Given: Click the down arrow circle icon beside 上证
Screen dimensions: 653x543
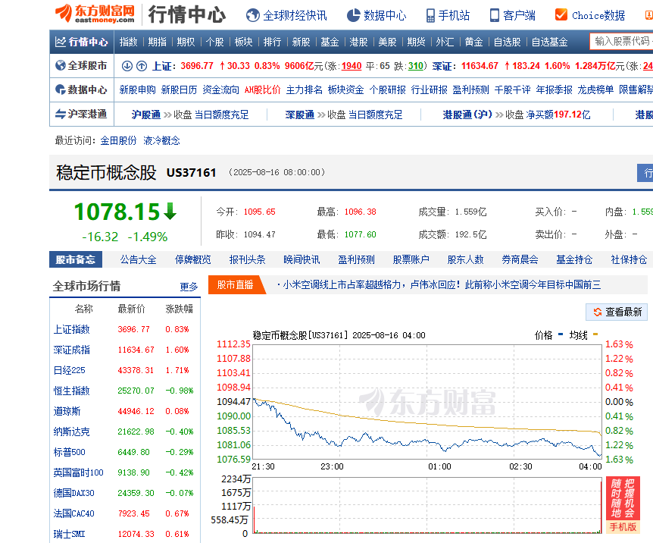Looking at the screenshot, I should point(127,66).
